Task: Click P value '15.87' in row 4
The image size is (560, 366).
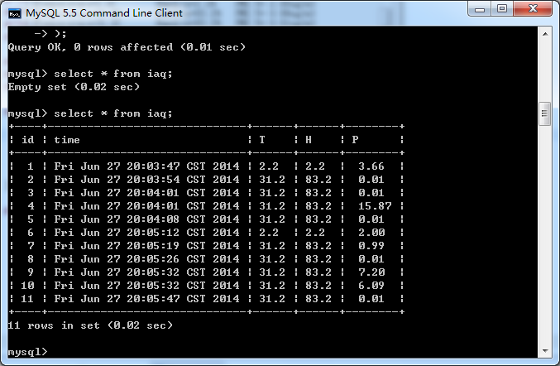Action: coord(375,206)
